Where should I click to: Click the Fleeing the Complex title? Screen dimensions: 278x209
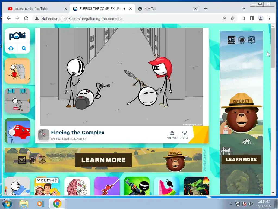click(x=78, y=133)
